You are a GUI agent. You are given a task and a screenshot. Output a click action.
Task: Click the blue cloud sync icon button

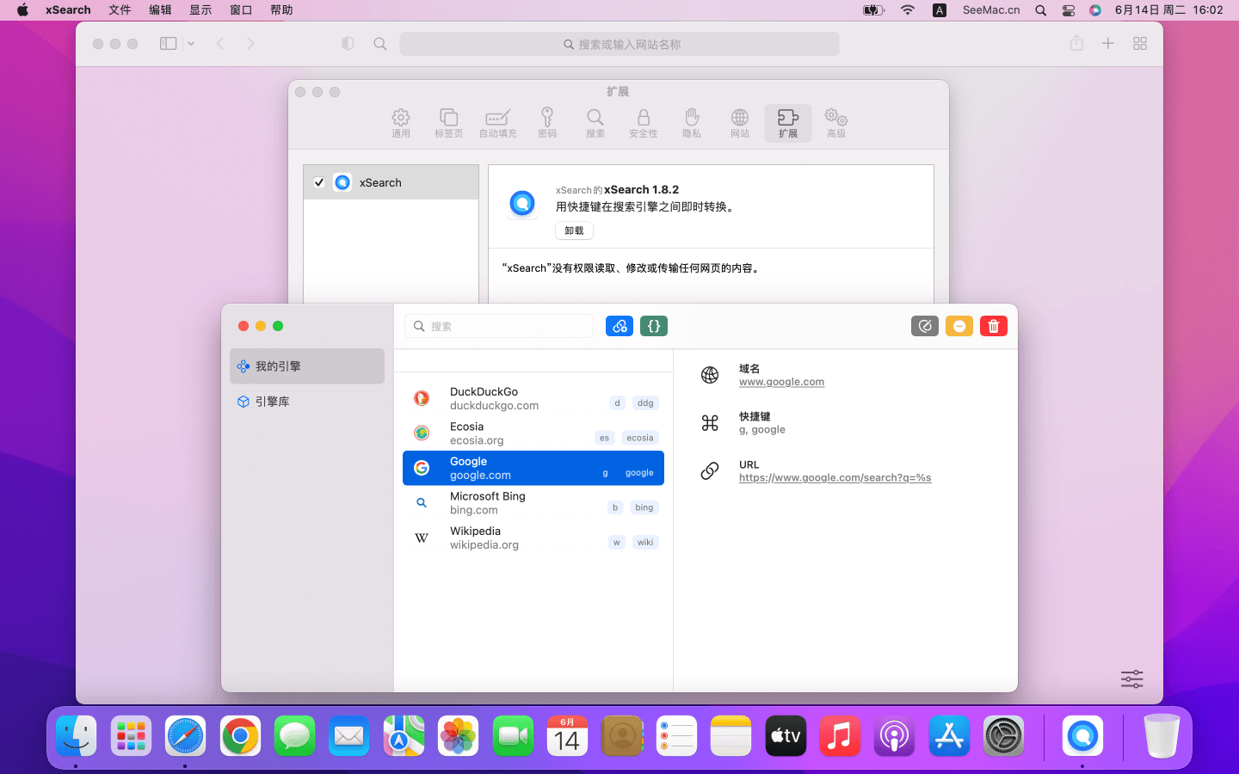[x=619, y=326]
